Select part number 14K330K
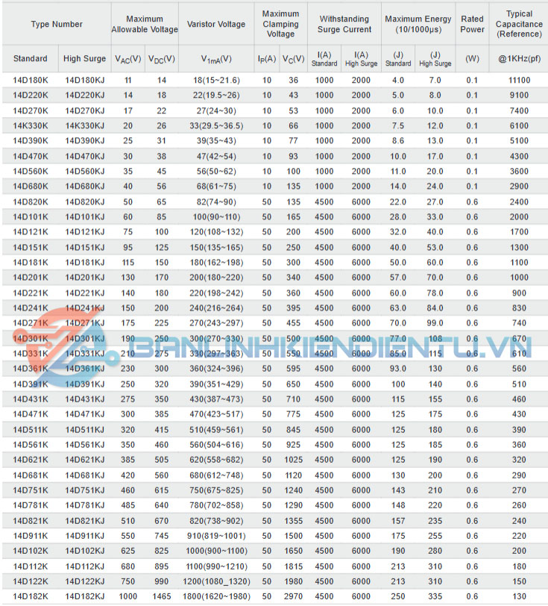 [31, 125]
